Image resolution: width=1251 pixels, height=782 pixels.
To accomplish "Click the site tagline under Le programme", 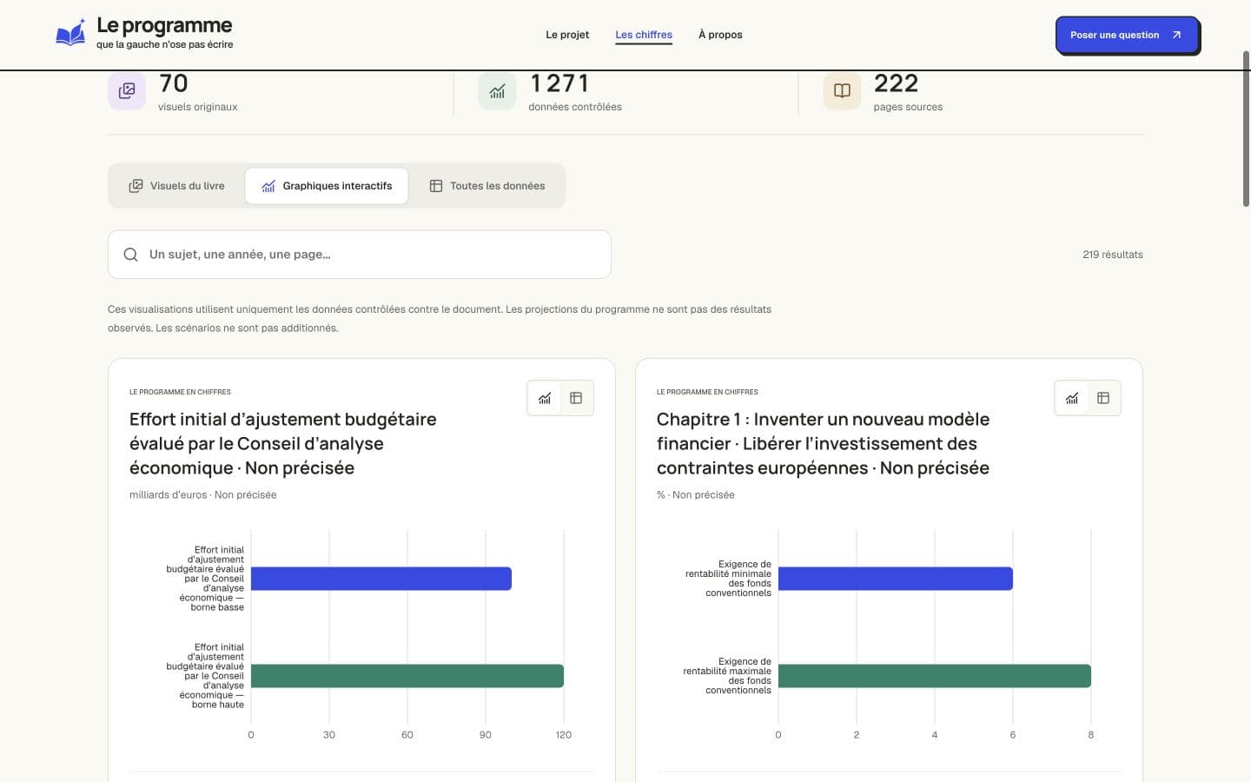I will pyautogui.click(x=164, y=44).
